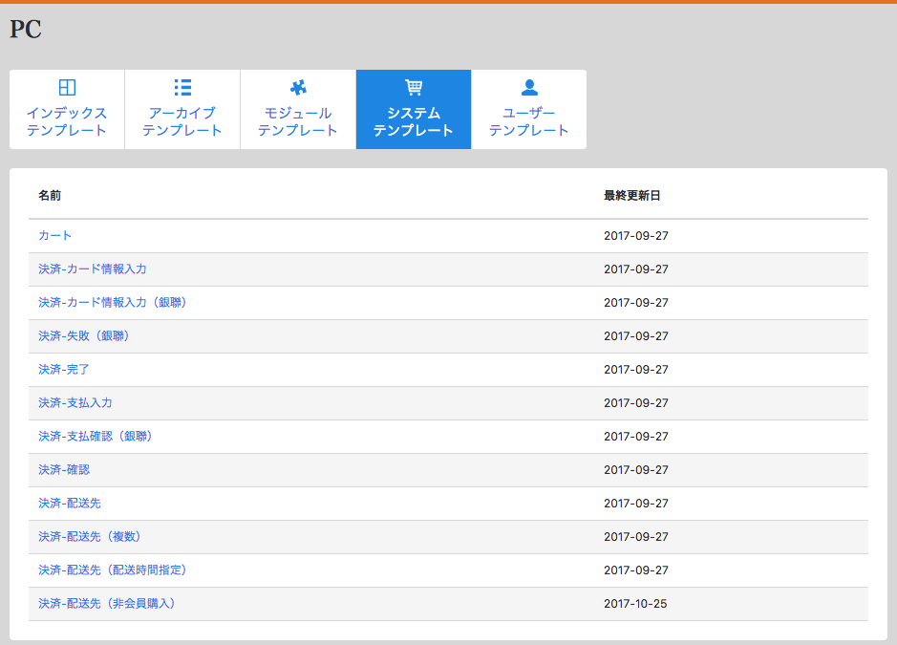Open 決済-配送先（配送時間指定） template
897x645 pixels.
pyautogui.click(x=113, y=570)
